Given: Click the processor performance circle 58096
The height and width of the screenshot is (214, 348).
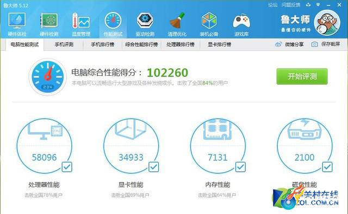Looking at the screenshot, I should click(x=44, y=146).
